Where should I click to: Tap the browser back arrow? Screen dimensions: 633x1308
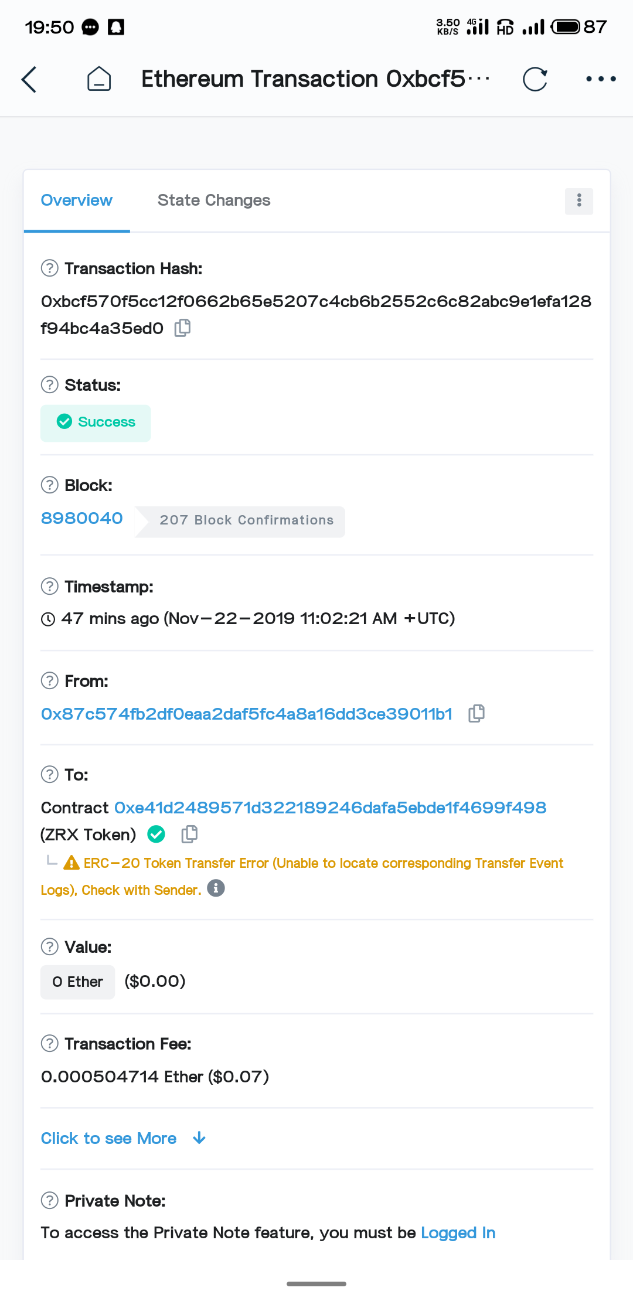click(x=29, y=79)
